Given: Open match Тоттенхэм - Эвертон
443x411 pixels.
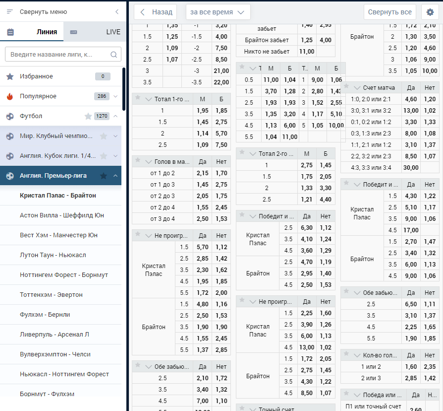Looking at the screenshot, I should coord(61,295).
